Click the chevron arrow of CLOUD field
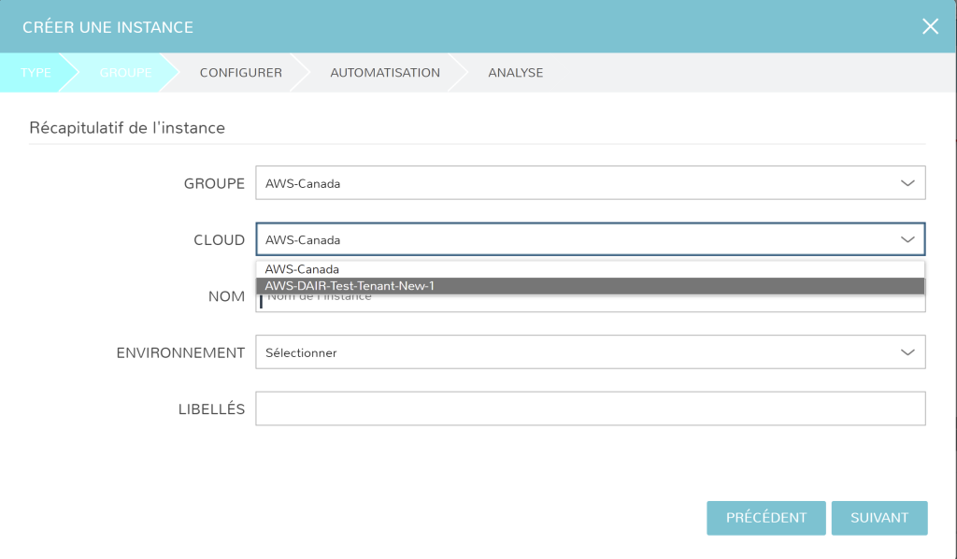 click(x=907, y=239)
